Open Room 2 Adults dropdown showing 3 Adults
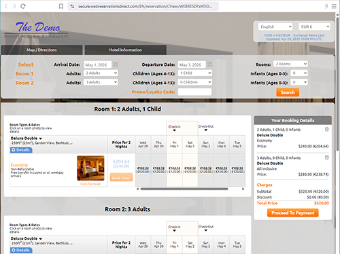The width and height of the screenshot is (340, 254). [x=101, y=82]
